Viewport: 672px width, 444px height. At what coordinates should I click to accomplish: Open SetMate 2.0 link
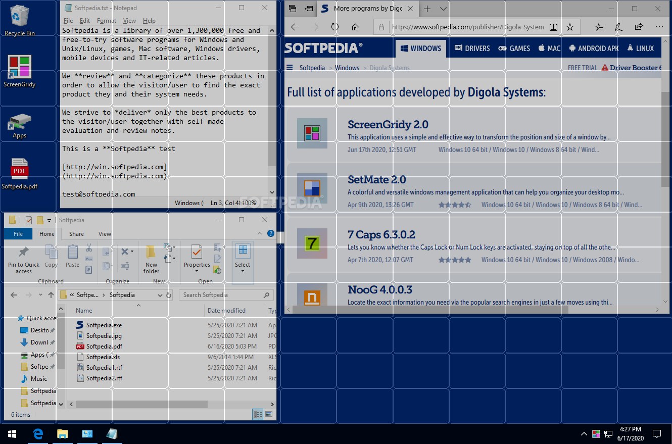coord(377,180)
